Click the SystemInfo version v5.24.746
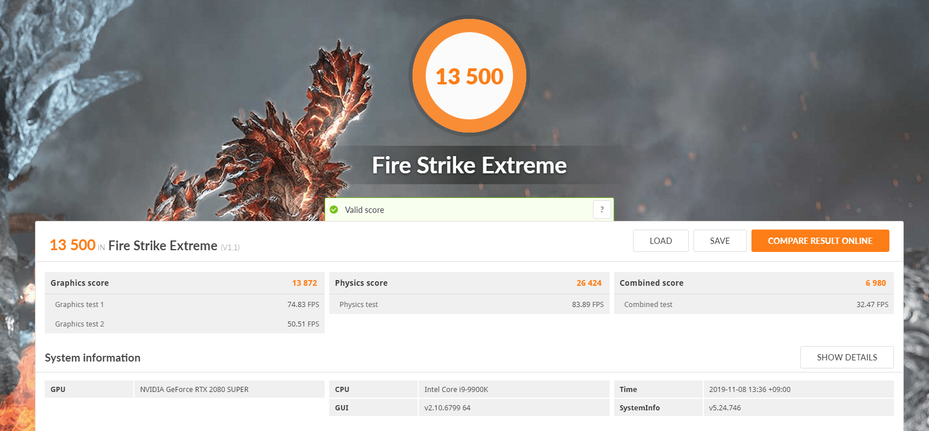Viewport: 929px width, 431px height. (x=725, y=408)
